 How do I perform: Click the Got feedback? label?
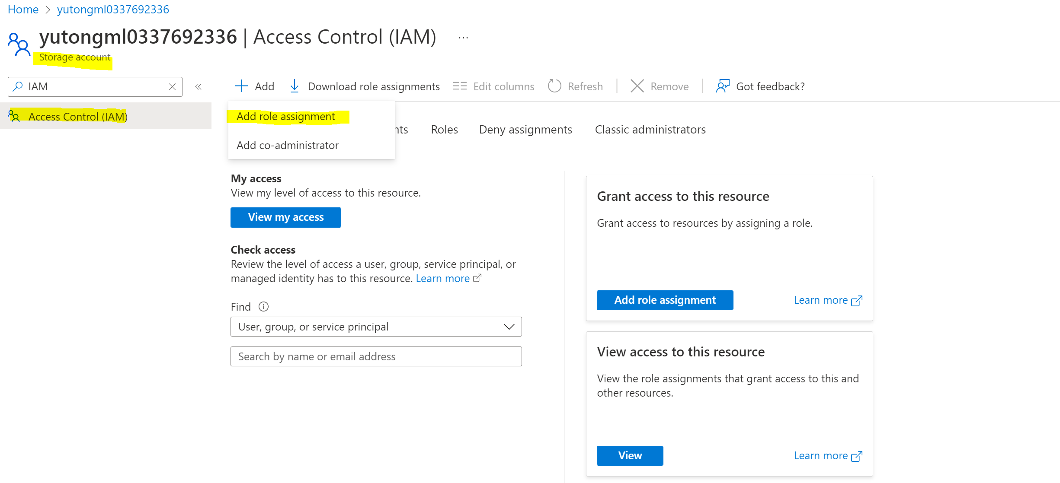point(770,86)
